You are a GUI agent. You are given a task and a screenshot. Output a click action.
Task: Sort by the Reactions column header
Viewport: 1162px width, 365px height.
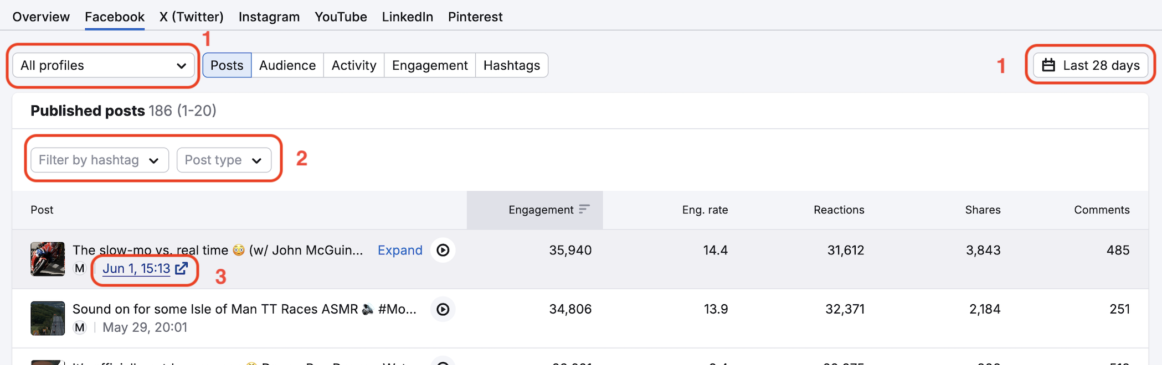[x=839, y=210]
